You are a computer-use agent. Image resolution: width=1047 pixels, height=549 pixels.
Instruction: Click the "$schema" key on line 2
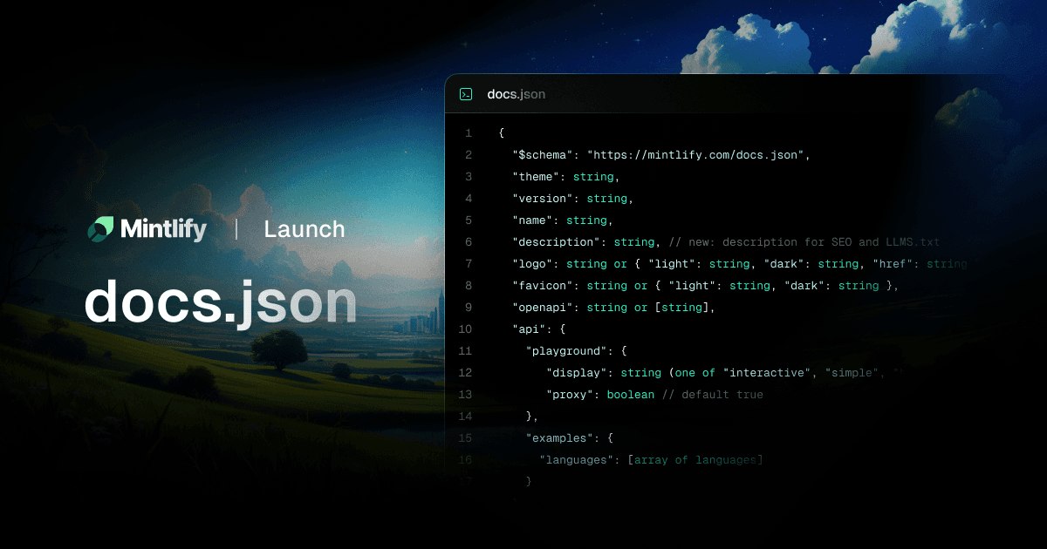pos(543,155)
